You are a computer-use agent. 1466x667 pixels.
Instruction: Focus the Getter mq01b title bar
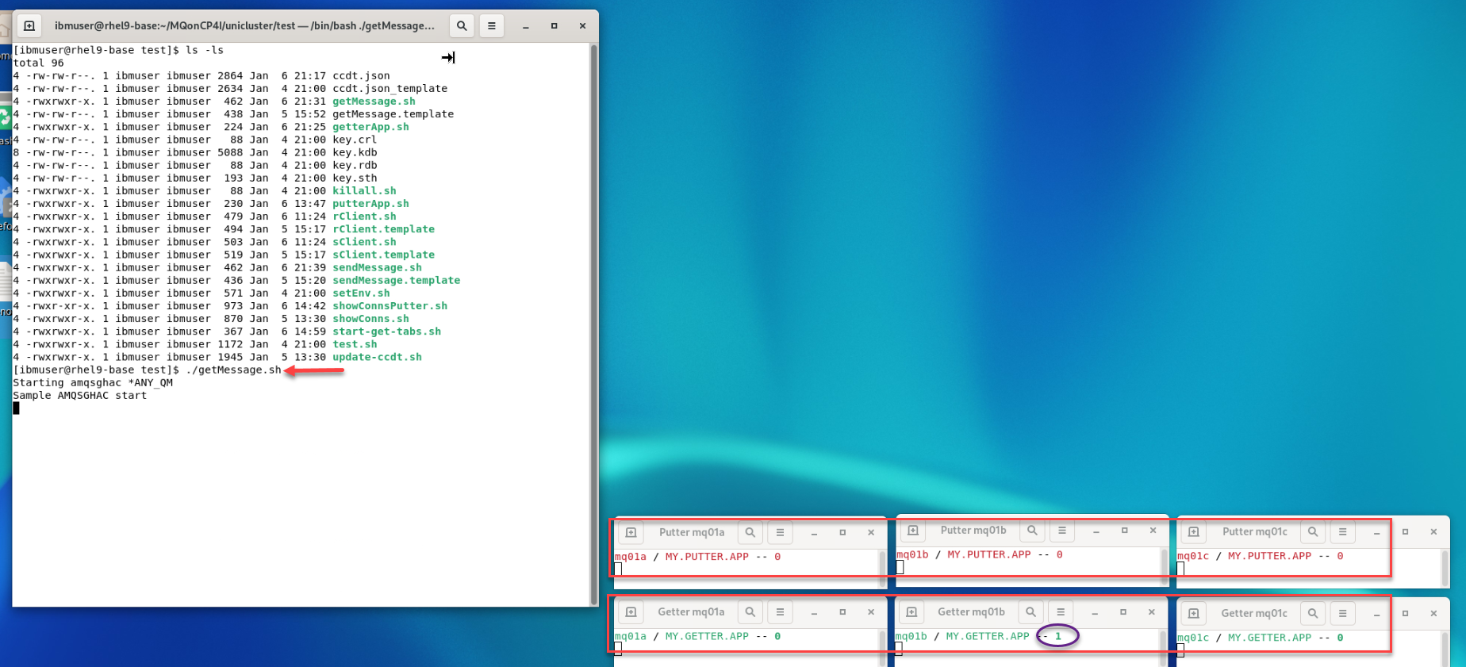tap(971, 612)
